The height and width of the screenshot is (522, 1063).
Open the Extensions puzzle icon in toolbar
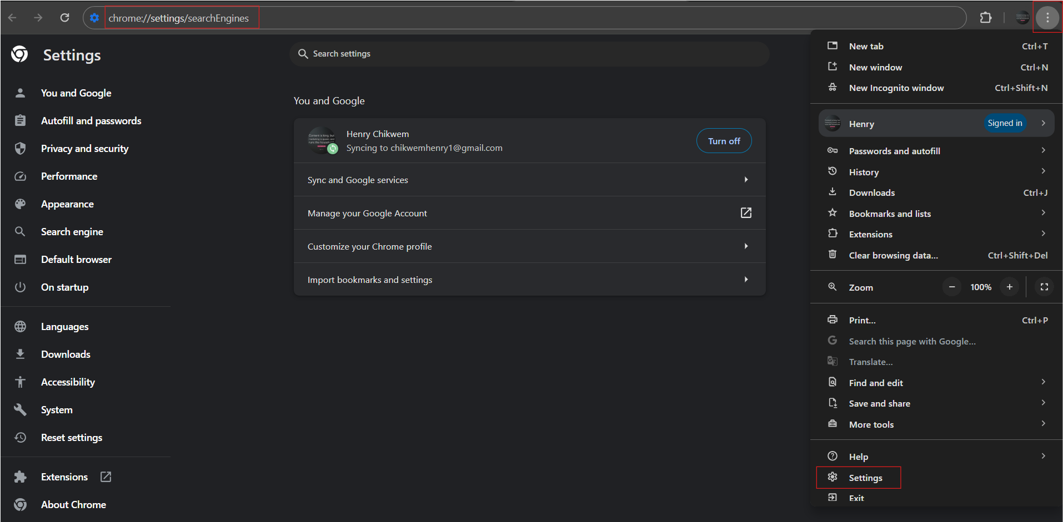986,18
